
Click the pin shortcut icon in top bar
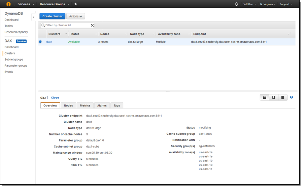point(76,4)
